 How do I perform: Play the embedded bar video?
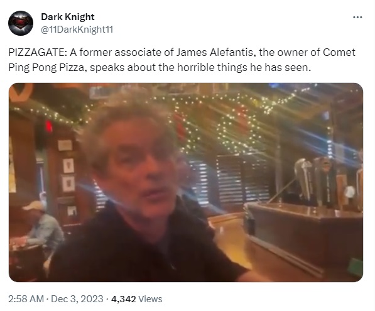pyautogui.click(x=186, y=182)
